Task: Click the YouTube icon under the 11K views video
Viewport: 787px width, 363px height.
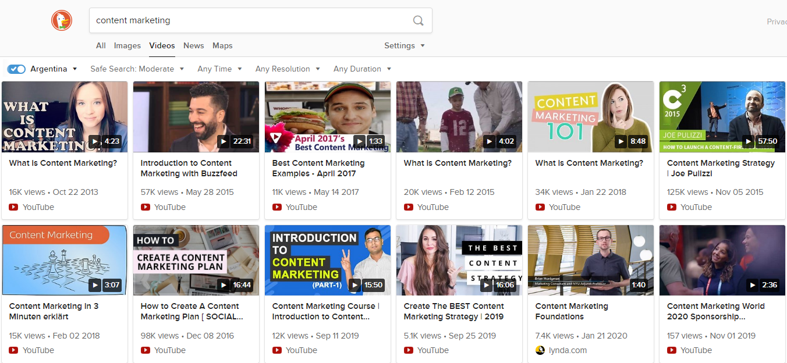Action: (x=276, y=207)
